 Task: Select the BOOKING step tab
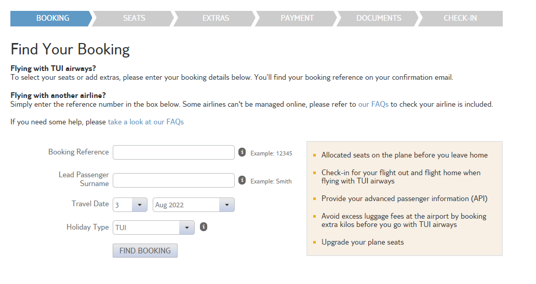point(52,18)
